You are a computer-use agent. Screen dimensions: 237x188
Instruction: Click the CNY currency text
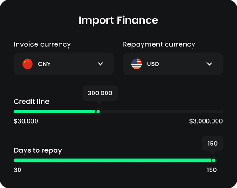click(44, 64)
